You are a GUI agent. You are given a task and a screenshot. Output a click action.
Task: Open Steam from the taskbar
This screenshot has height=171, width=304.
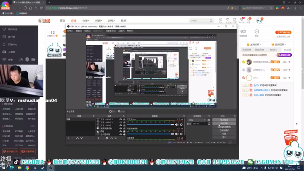43,168
